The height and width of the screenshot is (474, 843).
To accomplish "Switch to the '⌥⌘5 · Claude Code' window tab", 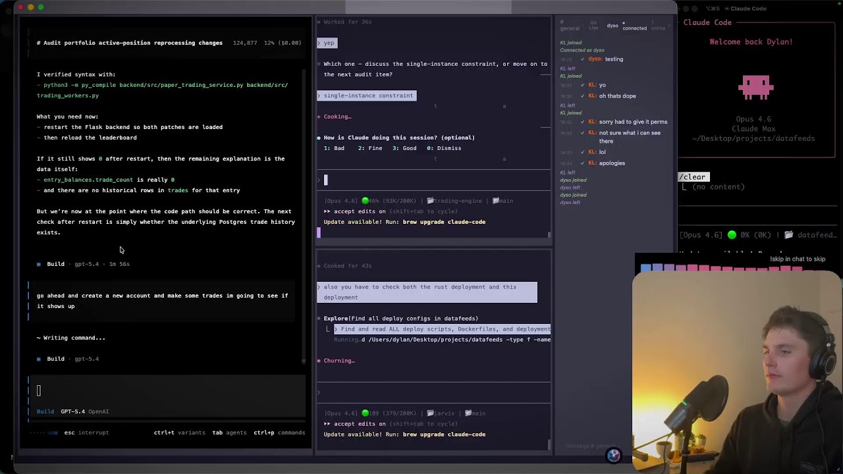I will [x=736, y=9].
